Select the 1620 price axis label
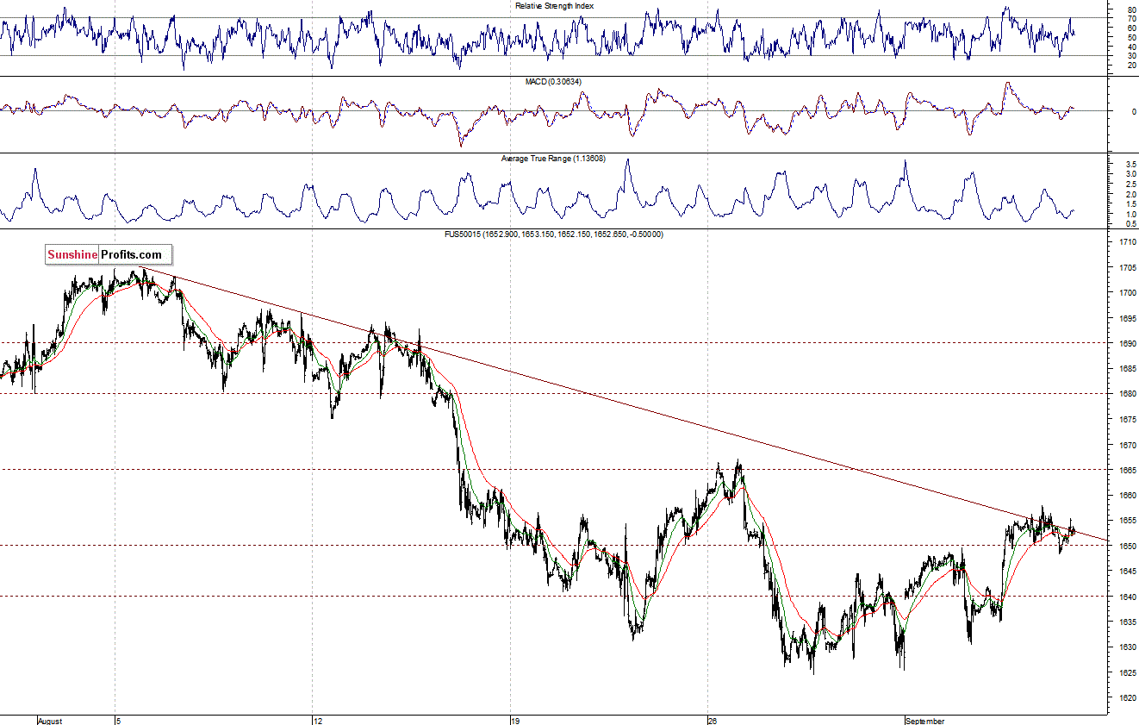The image size is (1139, 725). [x=1126, y=698]
